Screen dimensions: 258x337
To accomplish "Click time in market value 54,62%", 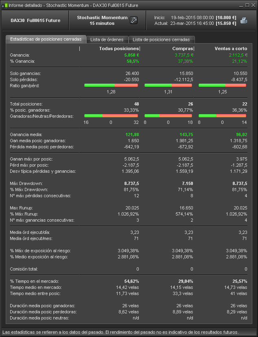I will (x=131, y=281).
